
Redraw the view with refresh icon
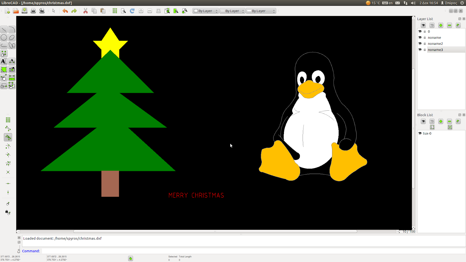pyautogui.click(x=132, y=11)
